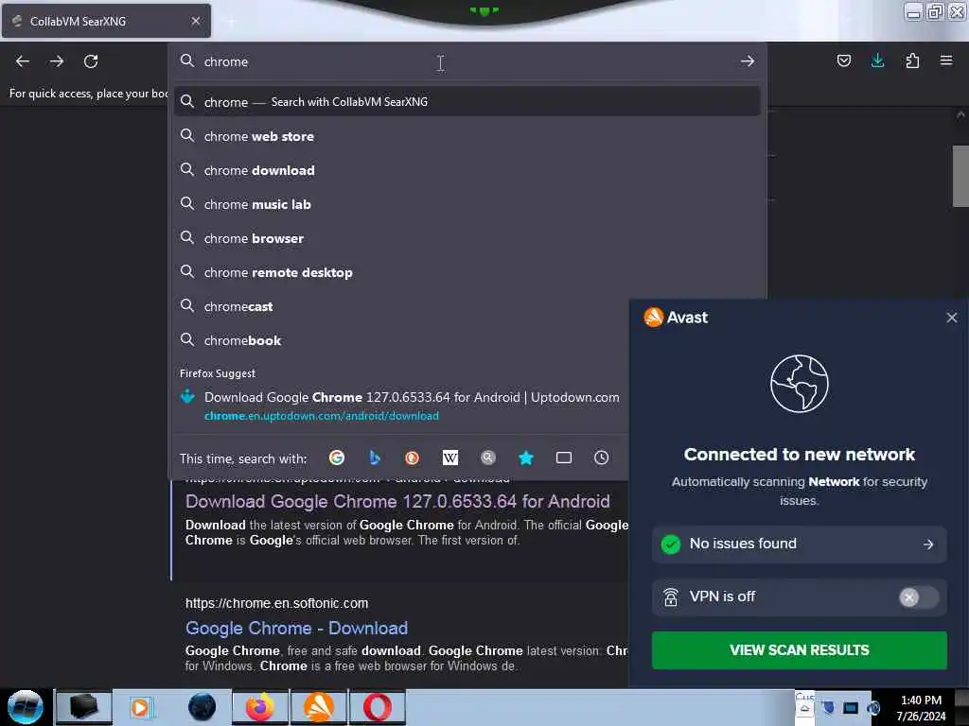Select the chrome music lab suggestion
This screenshot has width=969, height=726.
467,204
